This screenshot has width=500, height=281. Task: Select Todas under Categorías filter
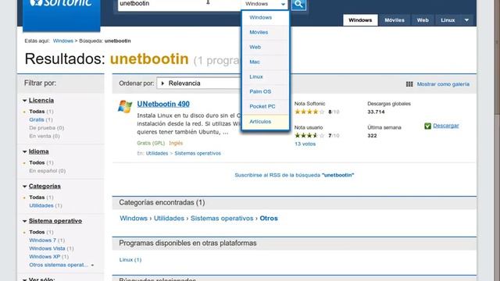pyautogui.click(x=41, y=197)
